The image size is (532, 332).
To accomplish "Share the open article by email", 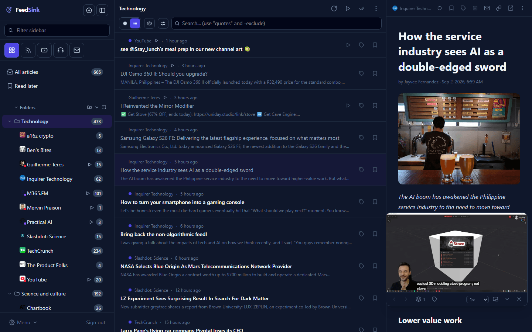I will pyautogui.click(x=487, y=8).
